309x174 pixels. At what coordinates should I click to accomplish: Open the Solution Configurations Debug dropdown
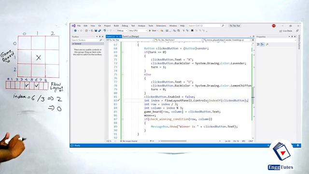click(x=122, y=30)
